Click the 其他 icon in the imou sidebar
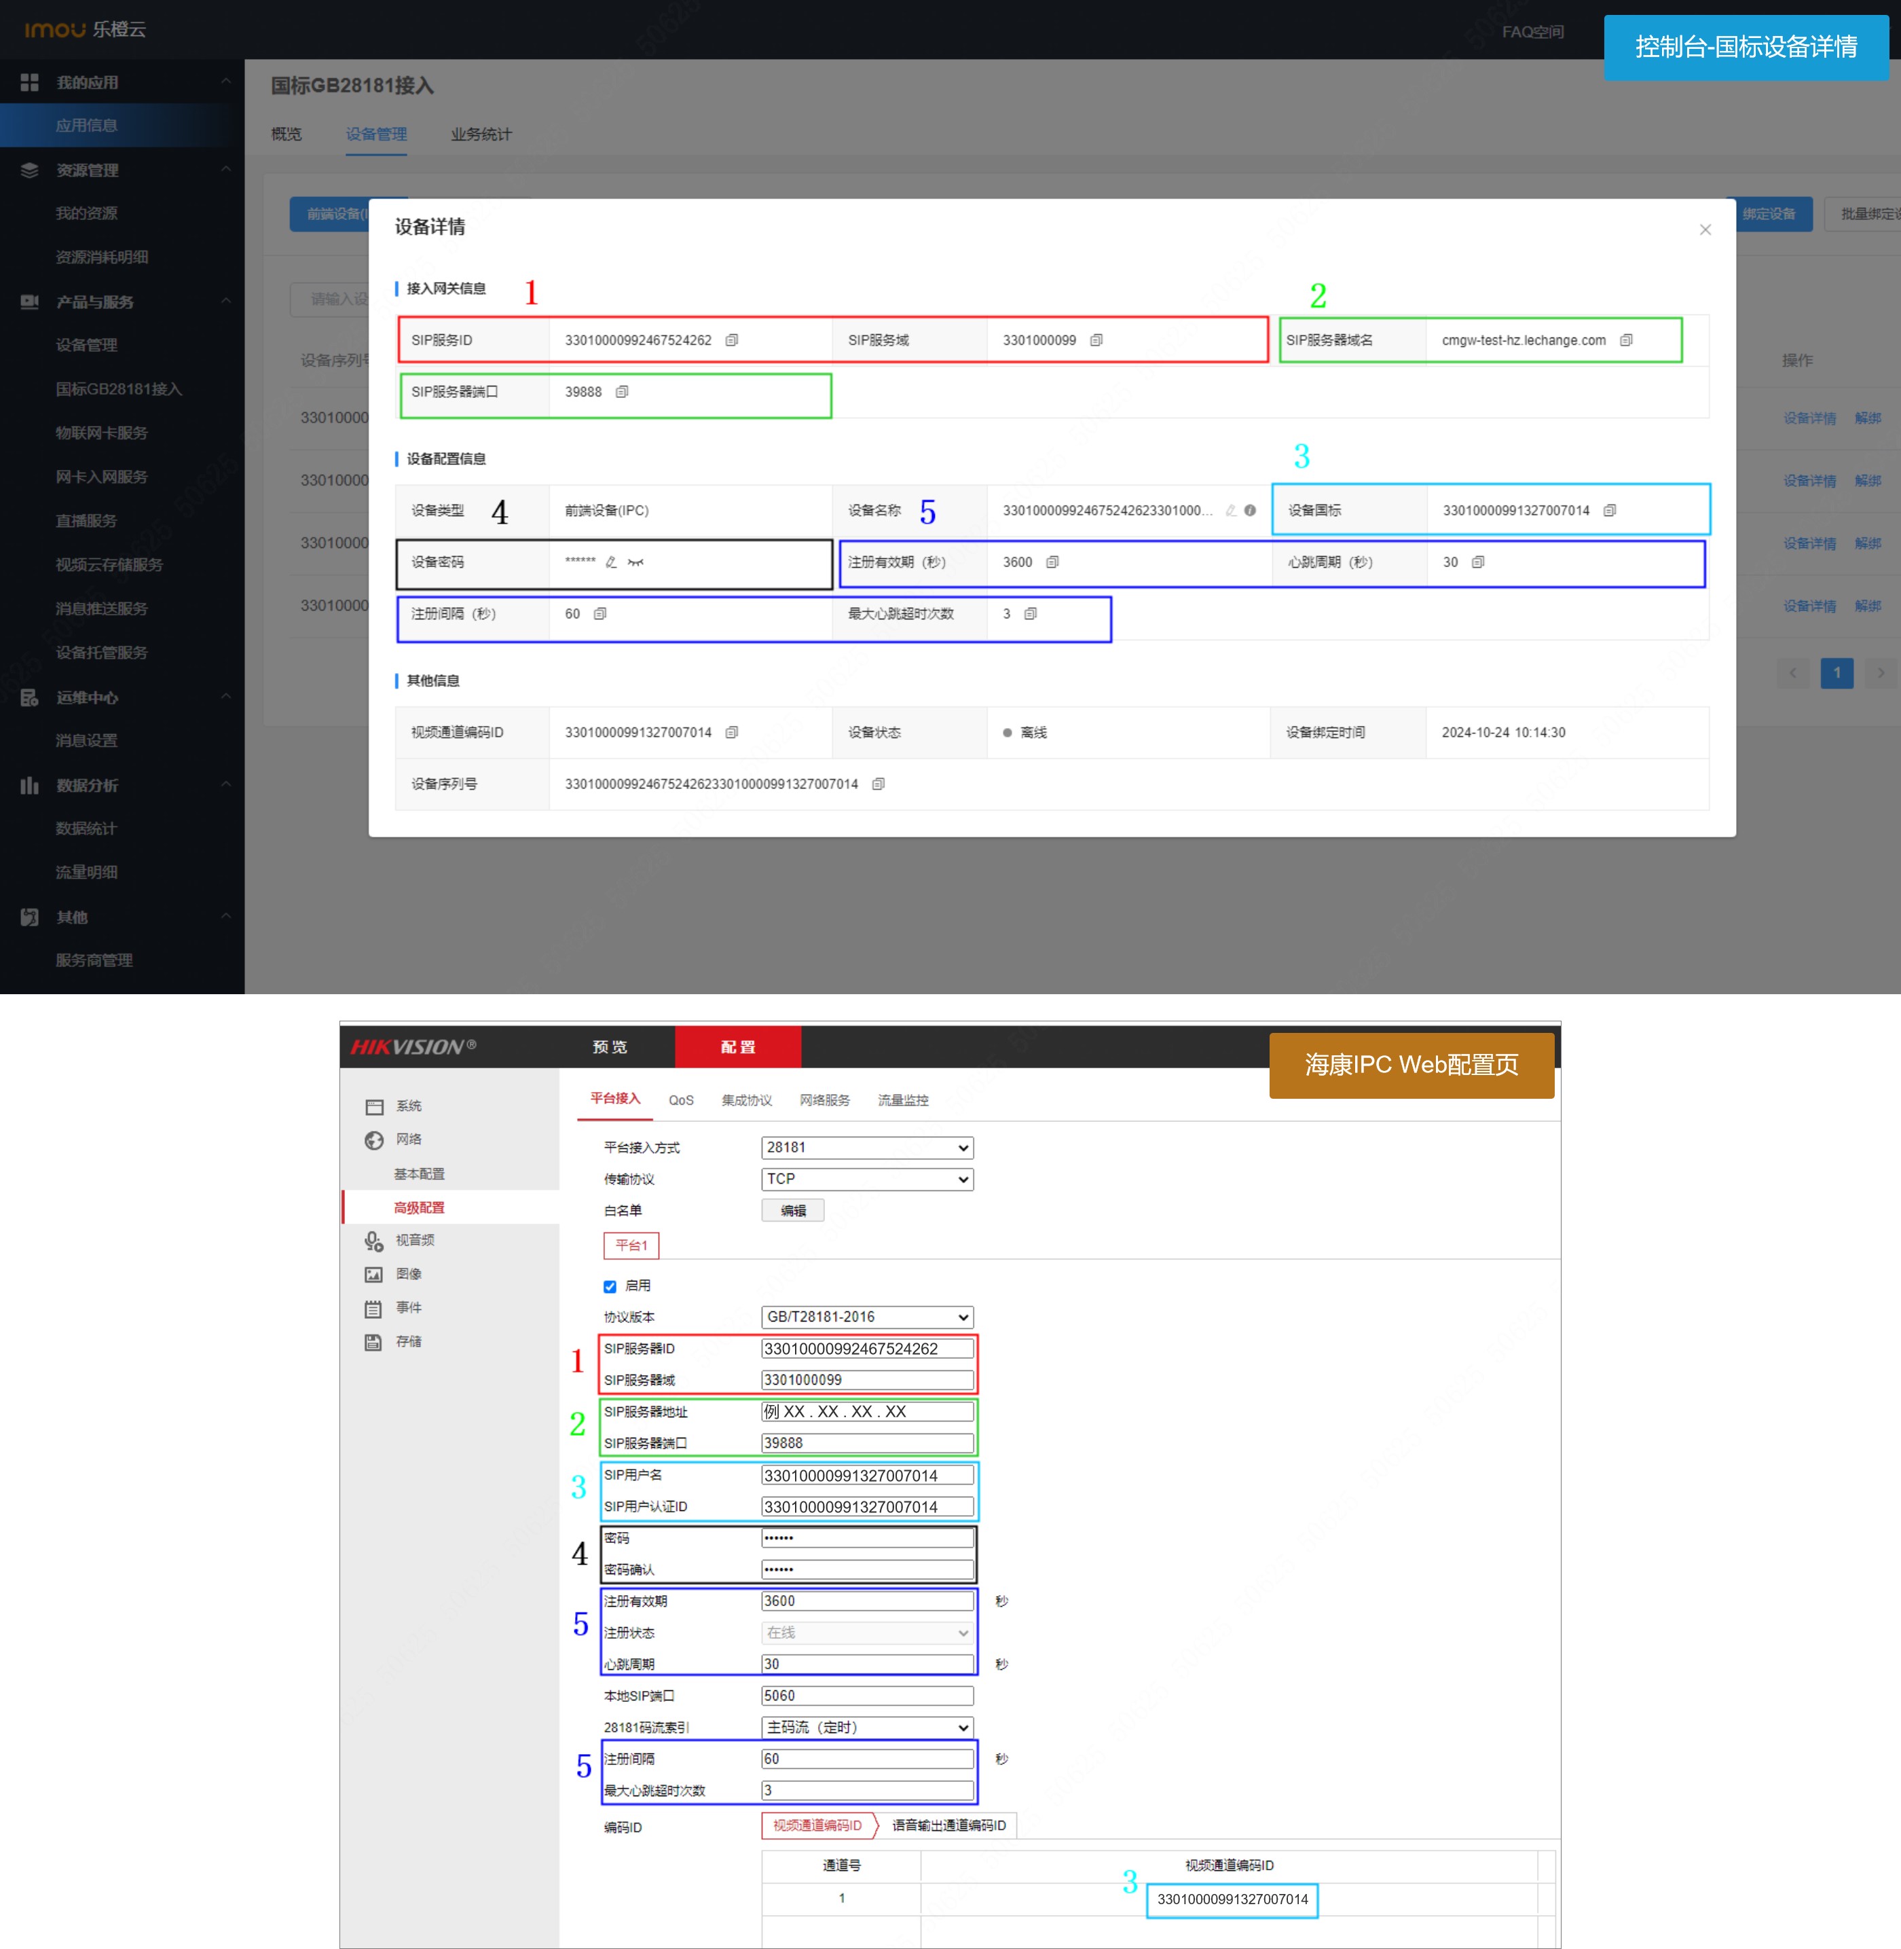 30,917
